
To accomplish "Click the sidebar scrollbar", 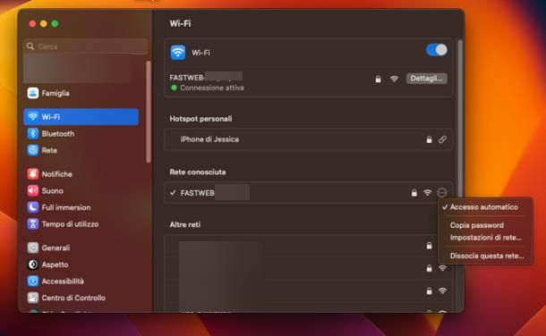I will coord(149,112).
